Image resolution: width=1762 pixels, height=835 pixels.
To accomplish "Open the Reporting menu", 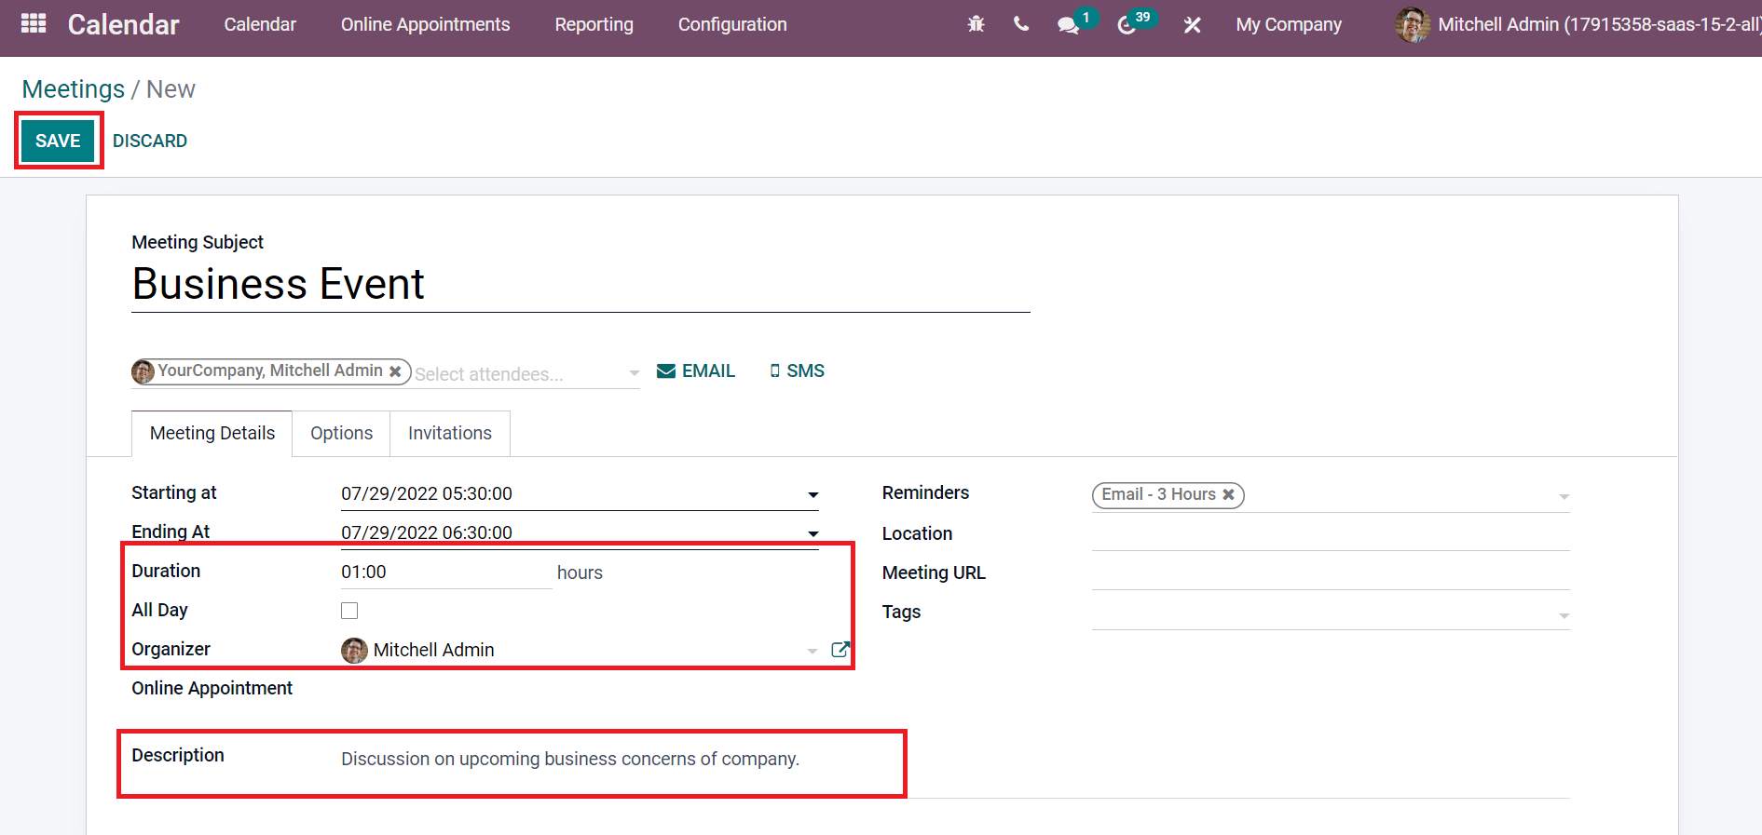I will [594, 25].
